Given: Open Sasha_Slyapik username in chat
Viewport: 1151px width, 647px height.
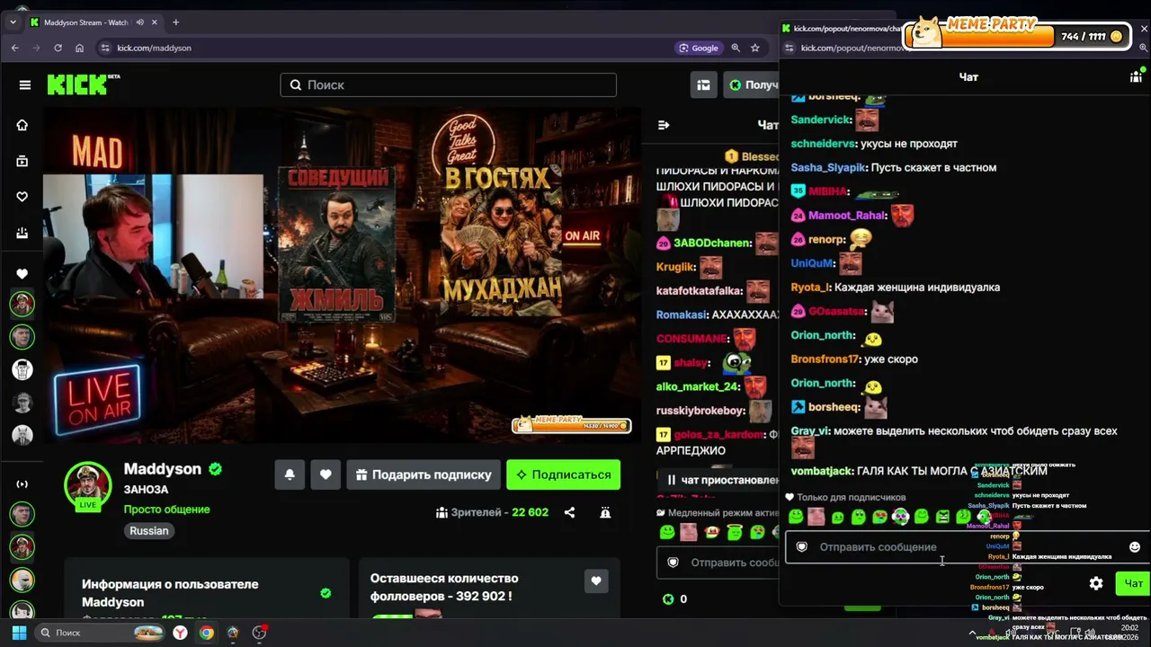Looking at the screenshot, I should click(828, 167).
